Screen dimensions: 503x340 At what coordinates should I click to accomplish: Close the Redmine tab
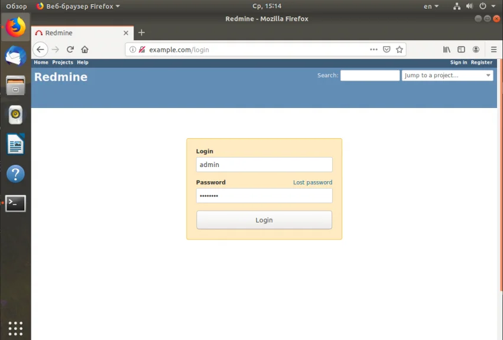pyautogui.click(x=126, y=32)
